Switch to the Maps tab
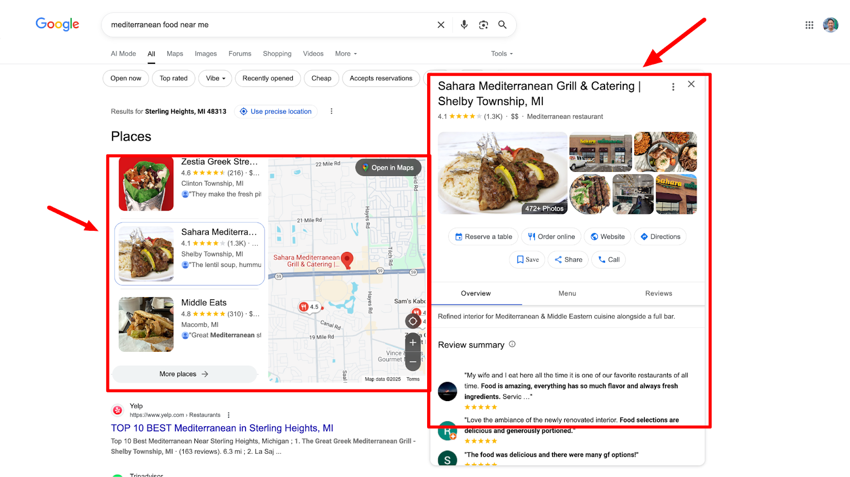This screenshot has width=850, height=477. [x=175, y=54]
